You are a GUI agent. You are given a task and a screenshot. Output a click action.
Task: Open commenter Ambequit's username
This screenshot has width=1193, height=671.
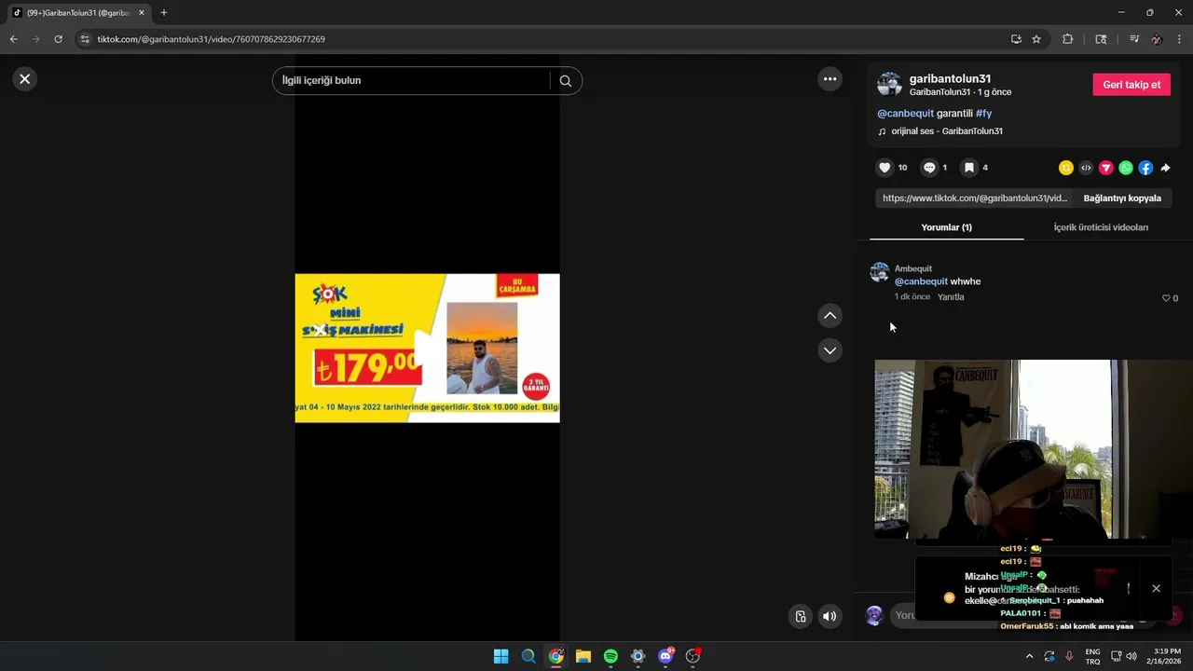tap(913, 268)
